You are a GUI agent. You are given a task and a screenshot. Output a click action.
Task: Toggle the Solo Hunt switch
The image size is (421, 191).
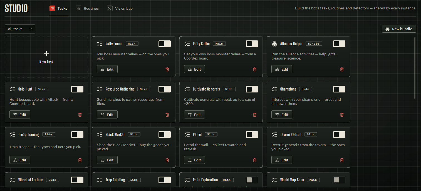tap(77, 89)
